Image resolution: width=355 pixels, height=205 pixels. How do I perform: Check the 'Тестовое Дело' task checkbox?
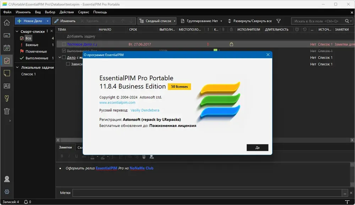[x=64, y=44]
